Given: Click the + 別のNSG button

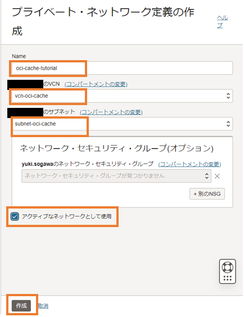Looking at the screenshot, I should (x=207, y=194).
